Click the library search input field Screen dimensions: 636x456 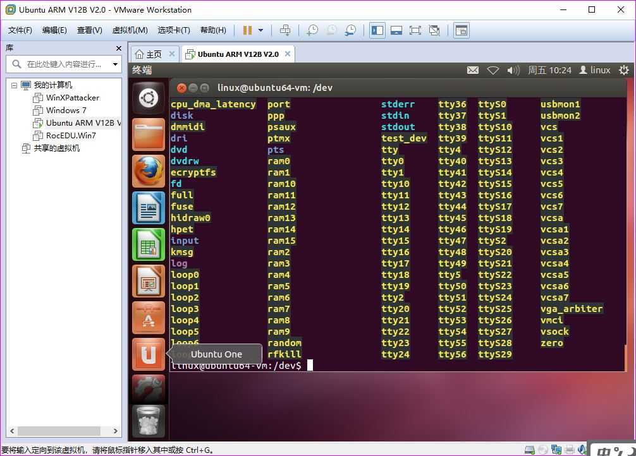[64, 64]
